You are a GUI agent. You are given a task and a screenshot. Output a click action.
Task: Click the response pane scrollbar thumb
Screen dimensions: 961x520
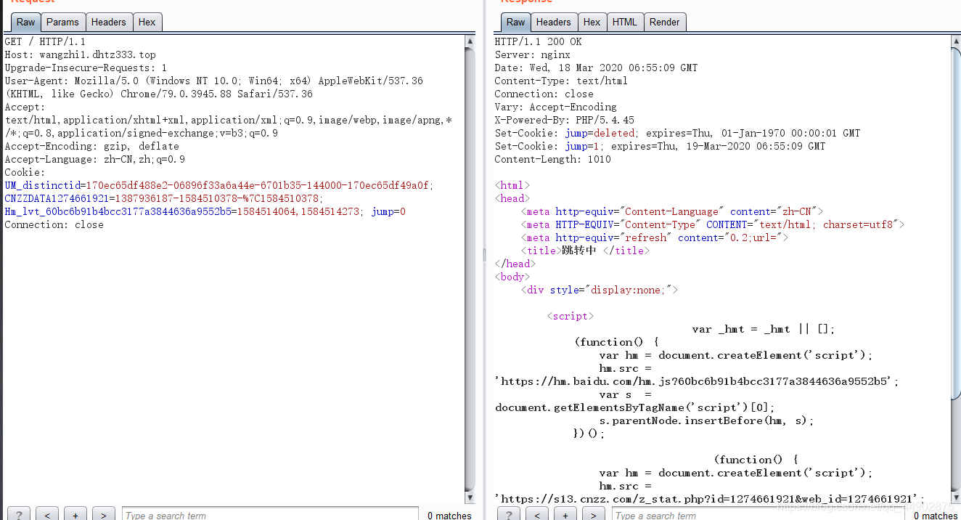tap(955, 223)
